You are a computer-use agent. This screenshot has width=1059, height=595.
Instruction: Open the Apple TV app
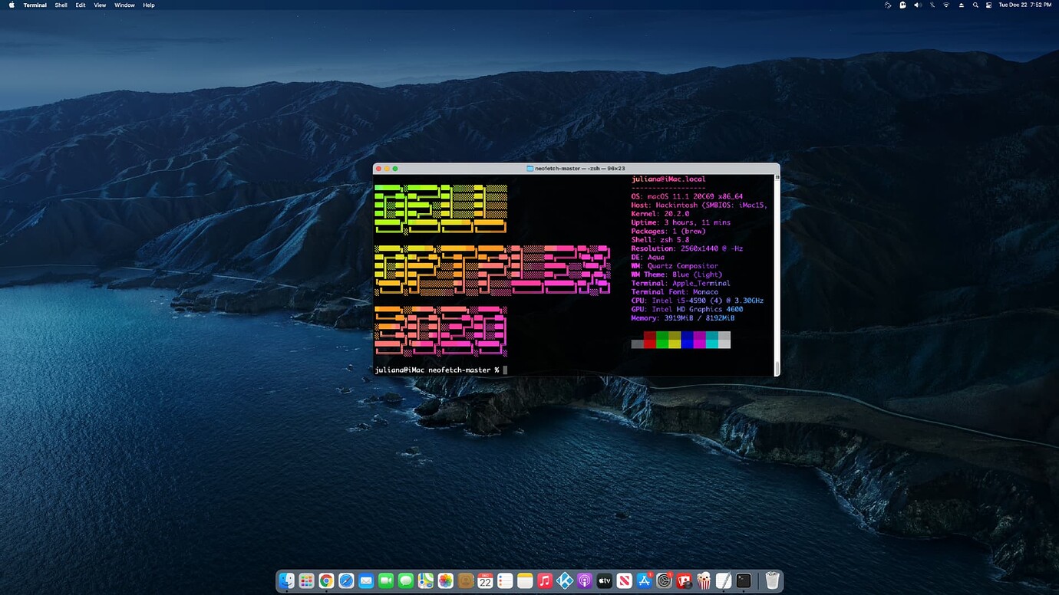(605, 580)
